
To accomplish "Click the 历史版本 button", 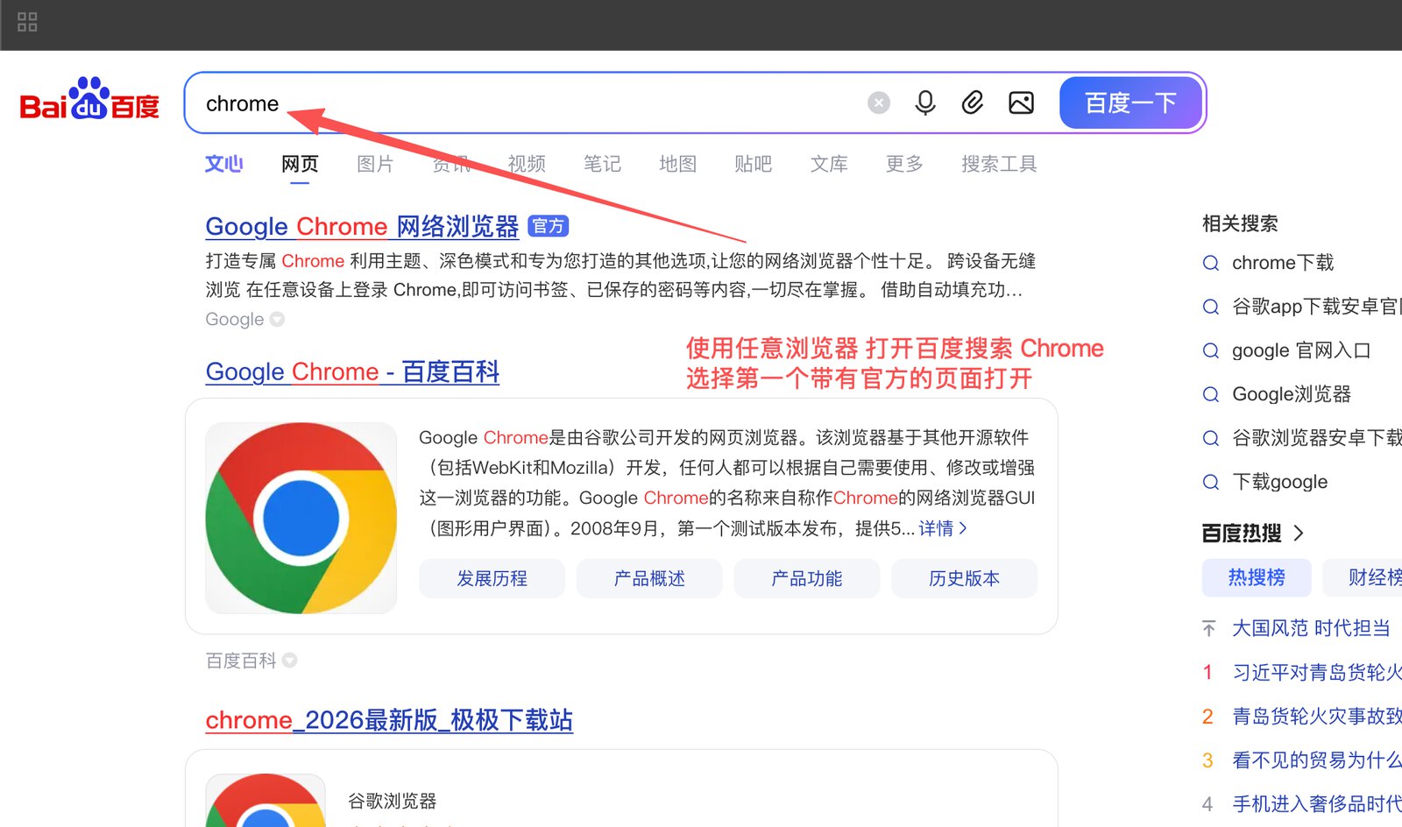I will (965, 578).
